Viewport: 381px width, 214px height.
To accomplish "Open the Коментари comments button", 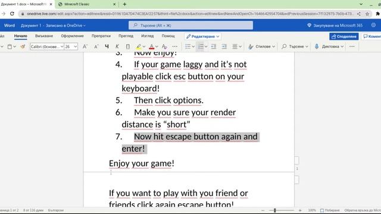I will [371, 36].
